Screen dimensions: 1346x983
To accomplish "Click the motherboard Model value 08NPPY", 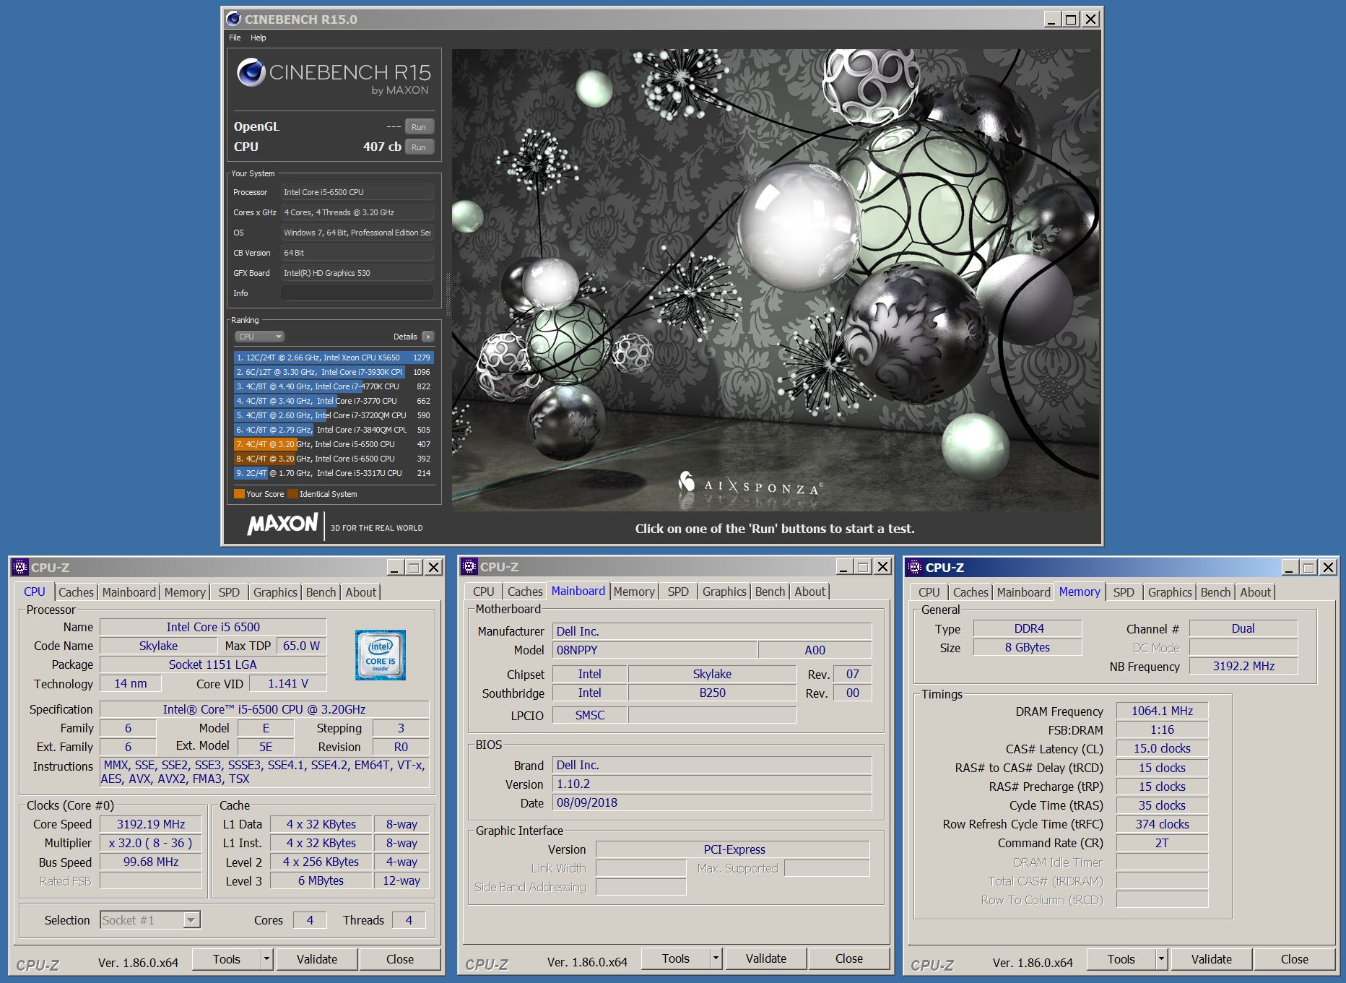I will 655,650.
